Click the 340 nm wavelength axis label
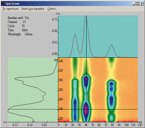Viewport: 145px width, 128px height. pyautogui.click(x=61, y=61)
